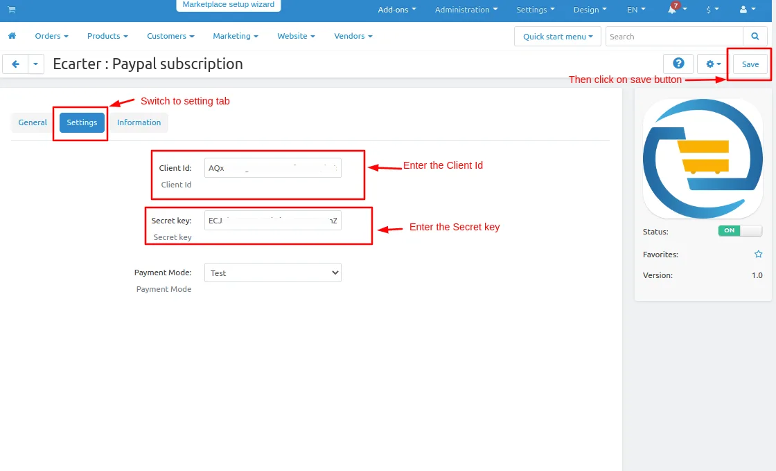
Task: Open the Administration menu
Action: 466,10
